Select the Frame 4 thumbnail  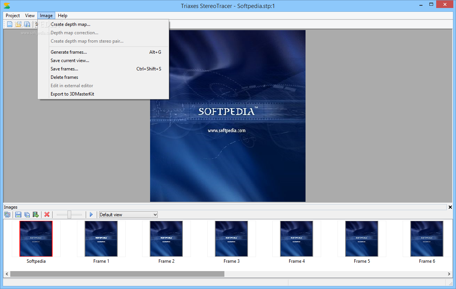[297, 239]
